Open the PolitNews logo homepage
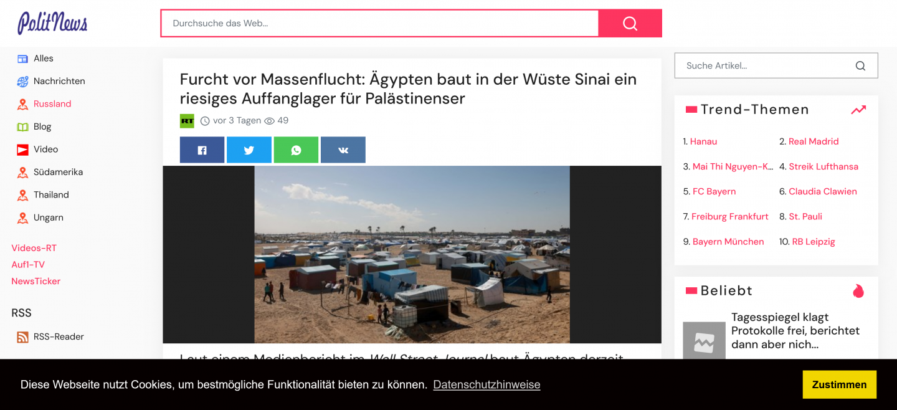Viewport: 897px width, 410px height. (52, 23)
